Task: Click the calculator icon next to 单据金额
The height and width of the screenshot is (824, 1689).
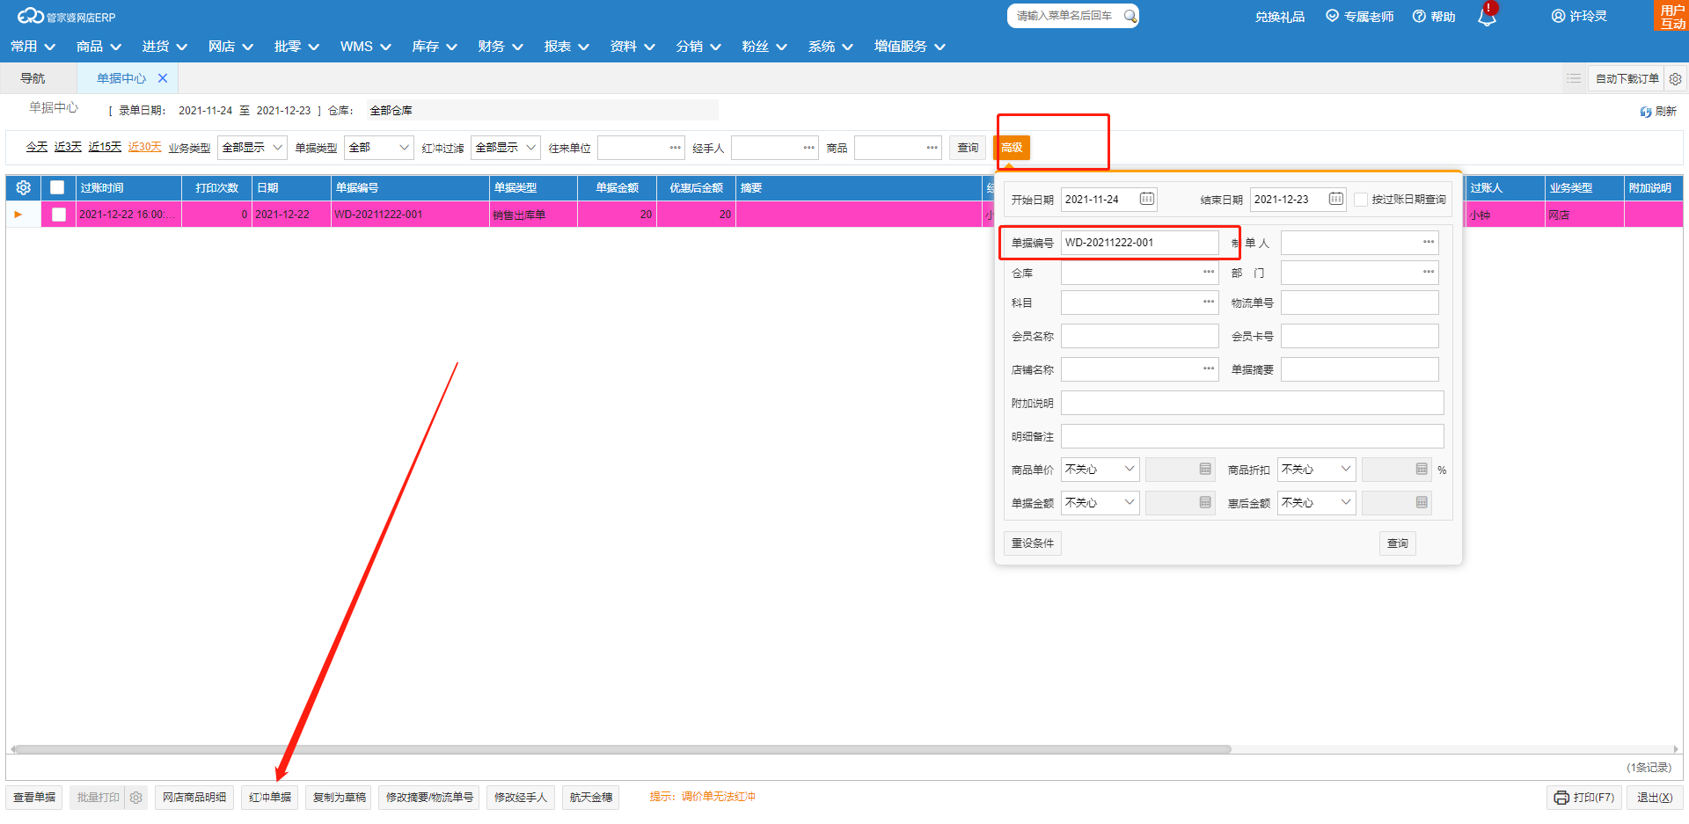Action: (1205, 502)
